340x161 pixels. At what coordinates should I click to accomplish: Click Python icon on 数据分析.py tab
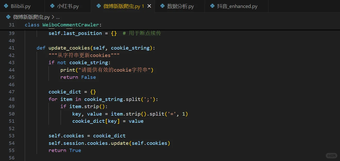click(162, 6)
